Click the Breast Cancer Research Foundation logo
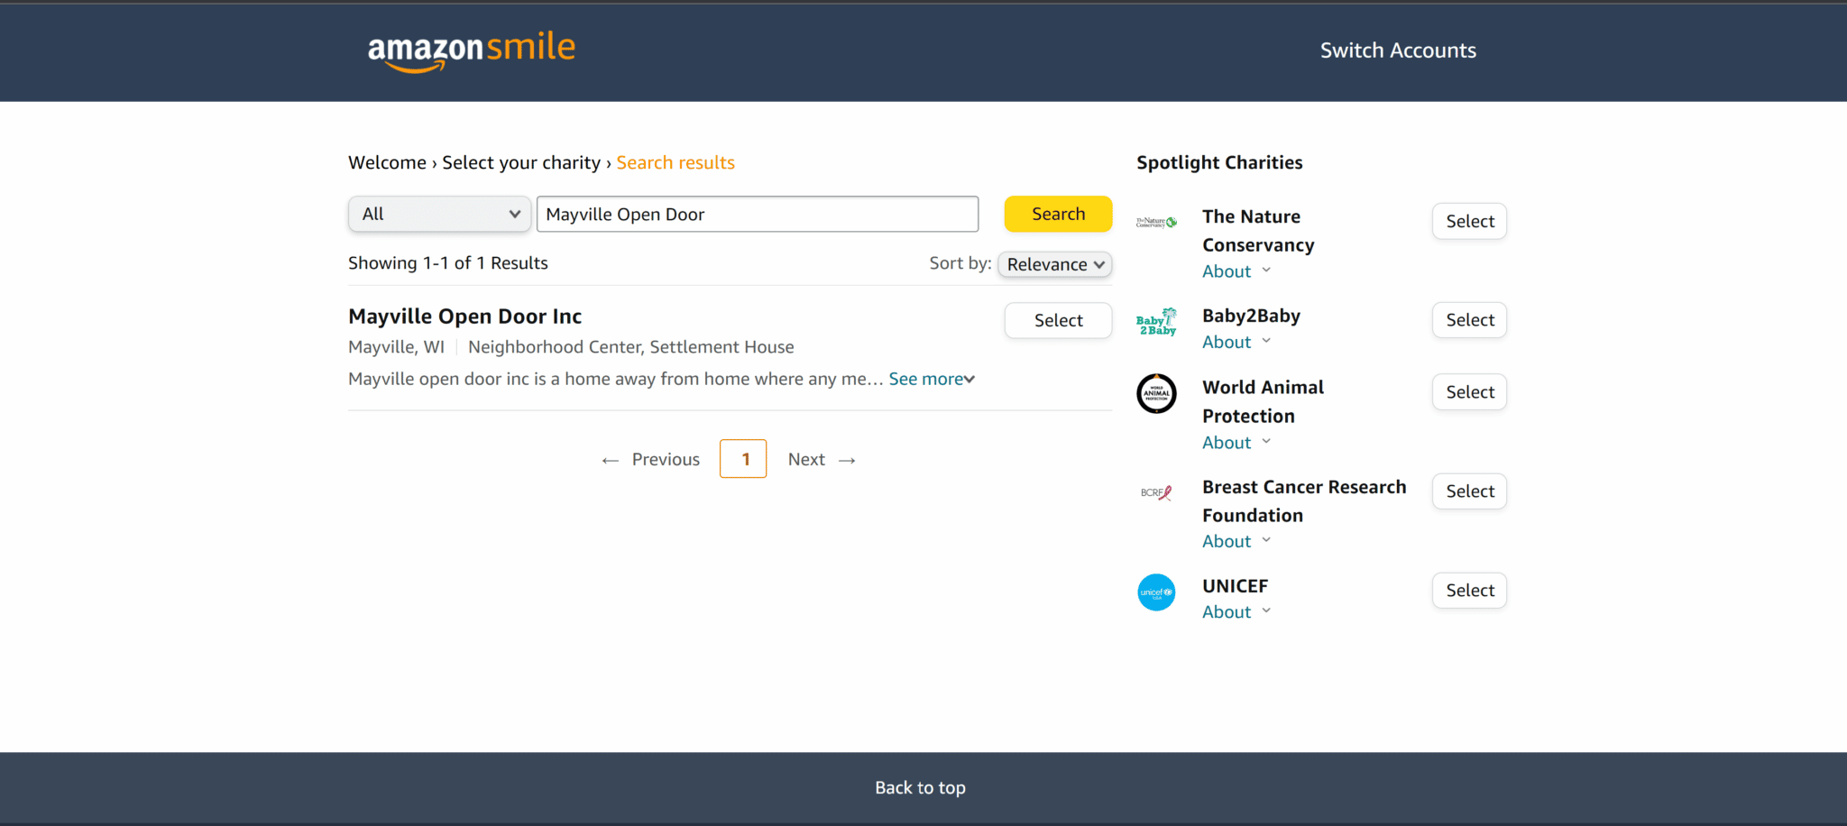 (x=1156, y=492)
